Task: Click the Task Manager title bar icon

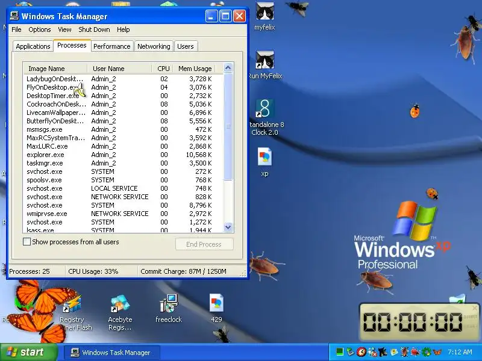Action: coord(14,16)
